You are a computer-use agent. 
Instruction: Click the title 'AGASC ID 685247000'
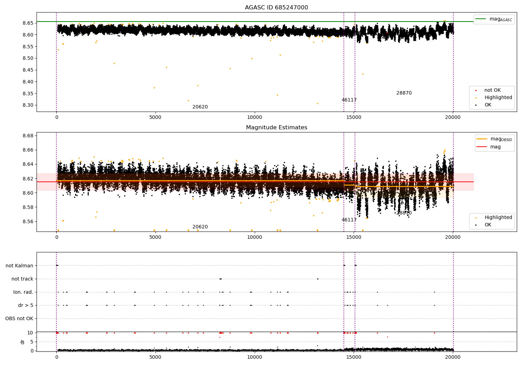pos(276,8)
